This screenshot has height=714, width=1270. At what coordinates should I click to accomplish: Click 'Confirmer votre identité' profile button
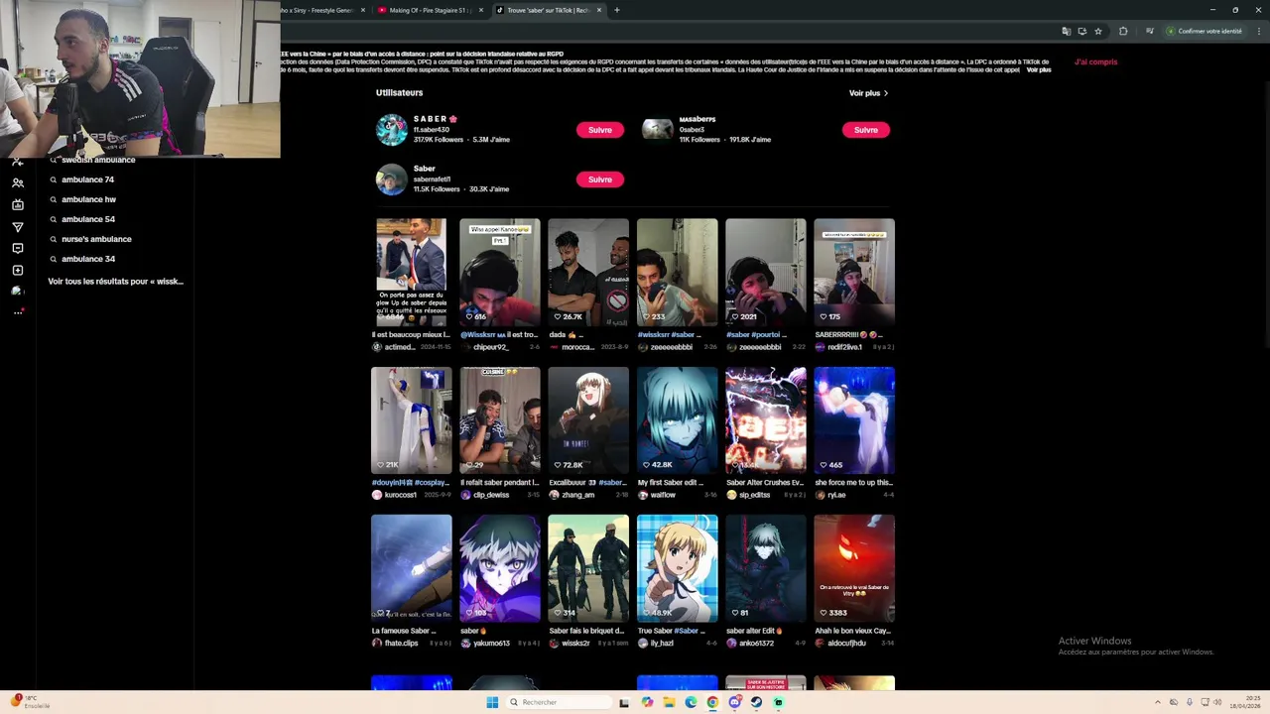click(1204, 31)
